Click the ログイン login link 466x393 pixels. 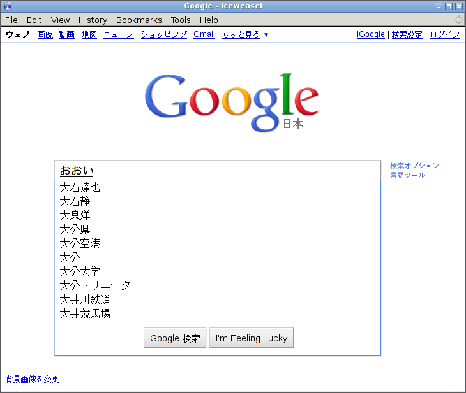click(x=445, y=34)
